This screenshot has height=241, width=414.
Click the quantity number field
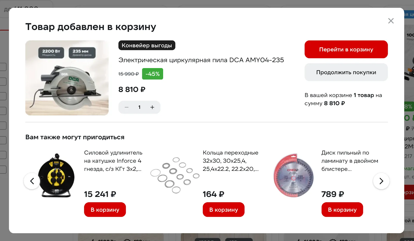pos(139,107)
